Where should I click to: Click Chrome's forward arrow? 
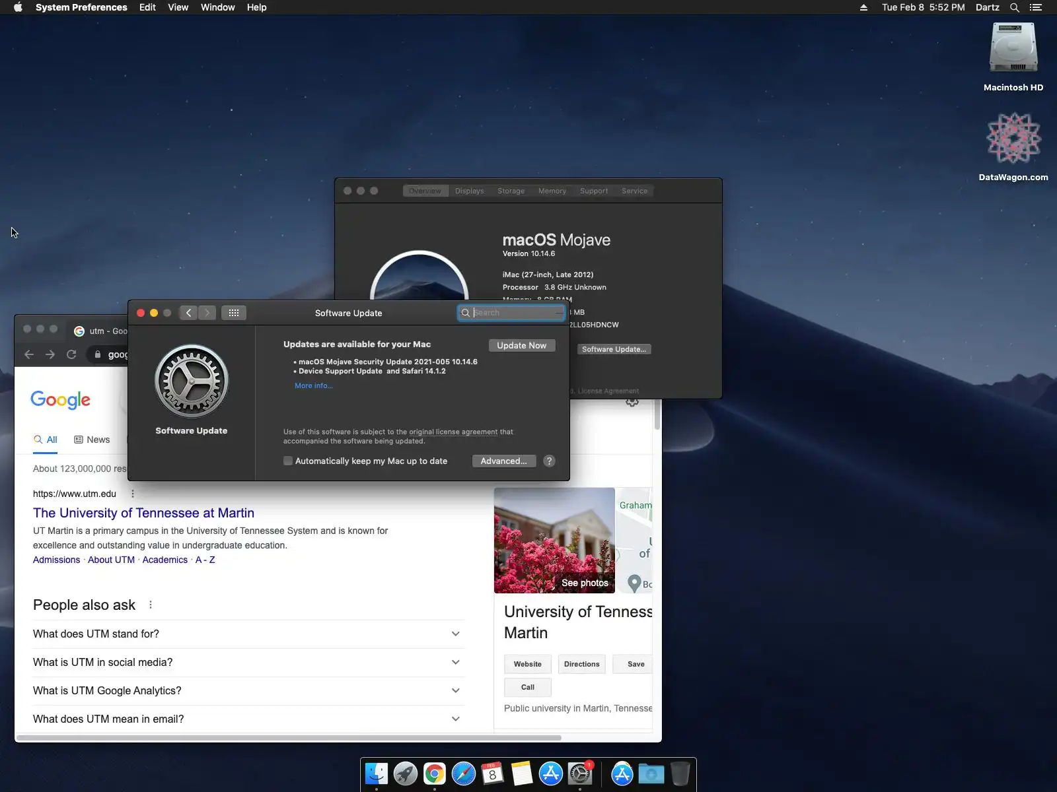click(x=50, y=354)
